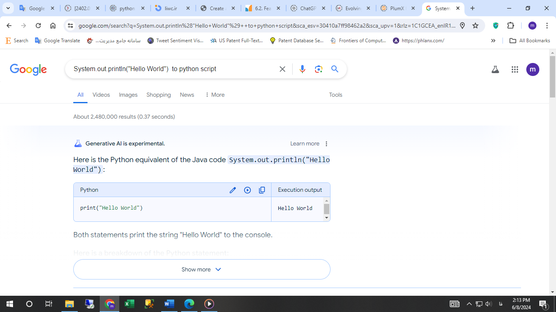The image size is (556, 312).
Task: Open the More search filters dropdown
Action: pyautogui.click(x=215, y=95)
